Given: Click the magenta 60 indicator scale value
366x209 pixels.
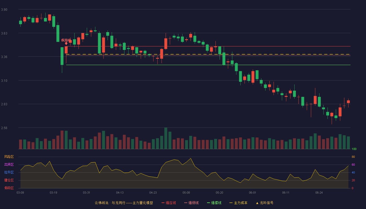Looking at the screenshot, I should click(x=353, y=165).
